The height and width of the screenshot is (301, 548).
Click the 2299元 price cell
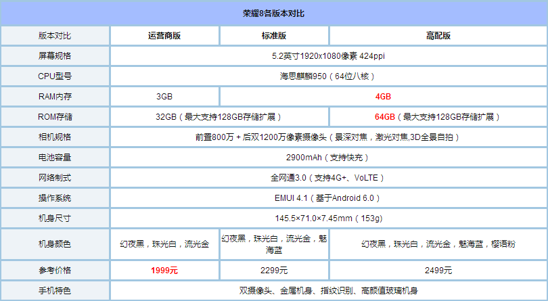pos(274,271)
